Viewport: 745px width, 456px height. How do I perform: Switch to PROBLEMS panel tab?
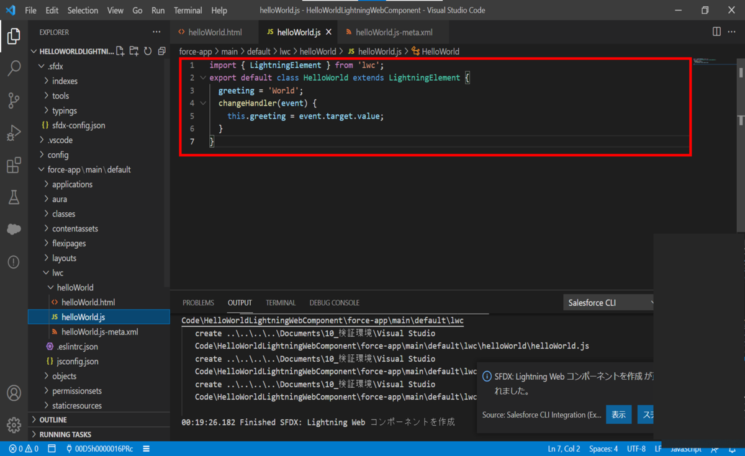point(198,303)
